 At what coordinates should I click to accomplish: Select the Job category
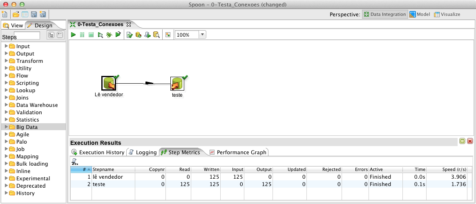[20, 149]
